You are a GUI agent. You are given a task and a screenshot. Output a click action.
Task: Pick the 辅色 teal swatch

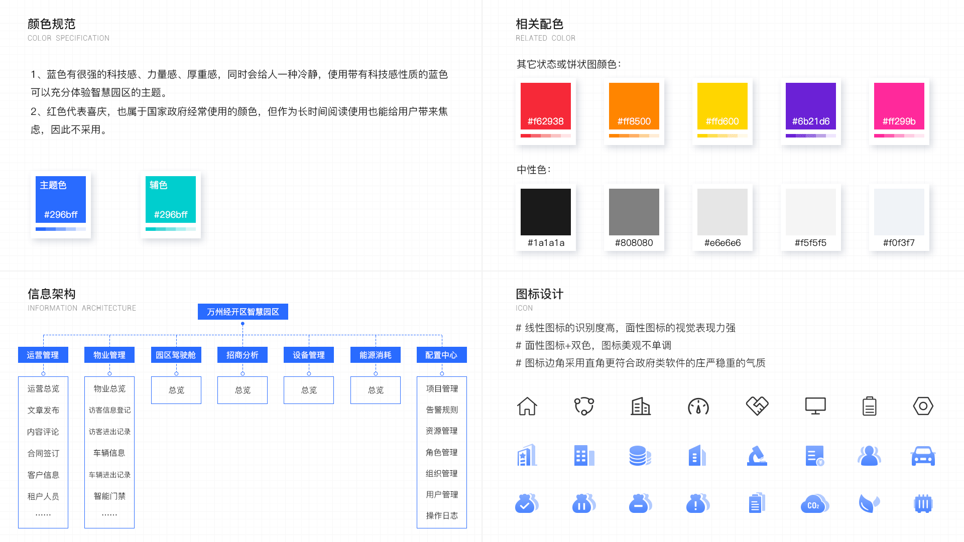(171, 199)
